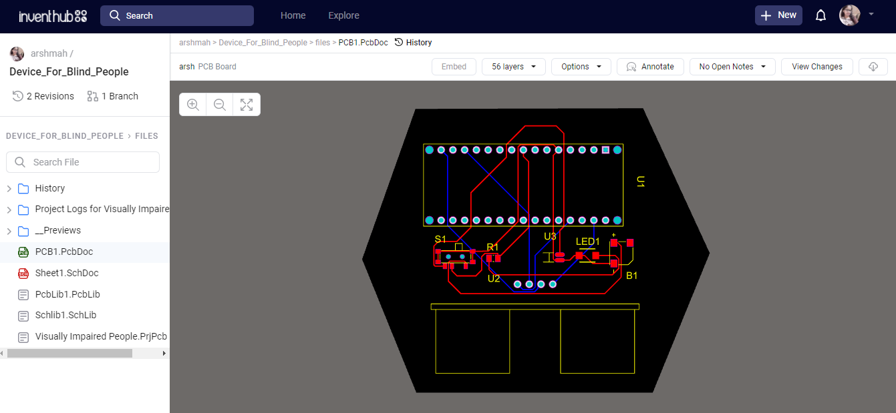Click the New button in the top bar

point(778,15)
